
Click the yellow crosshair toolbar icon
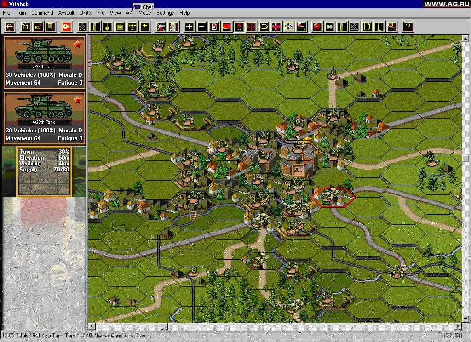[x=10, y=27]
